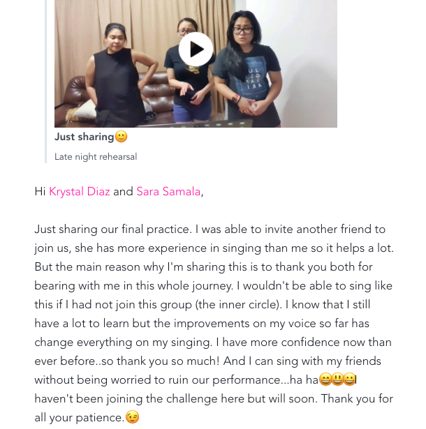This screenshot has height=429, width=426.
Task: Click the first grinning emoji after ha ha
Action: (325, 379)
